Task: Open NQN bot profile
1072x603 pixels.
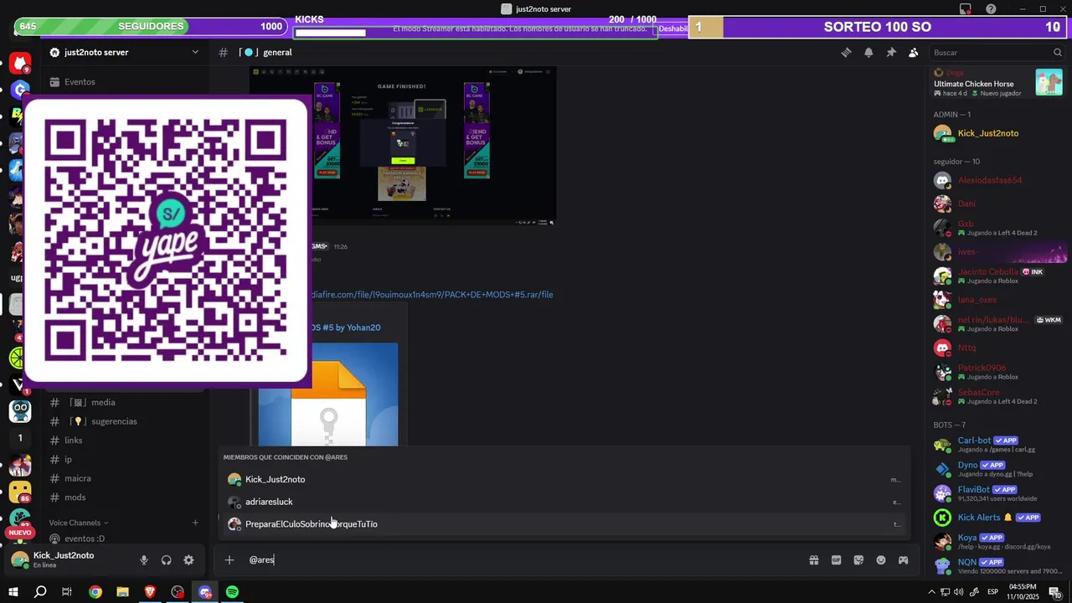Action: tap(997, 565)
